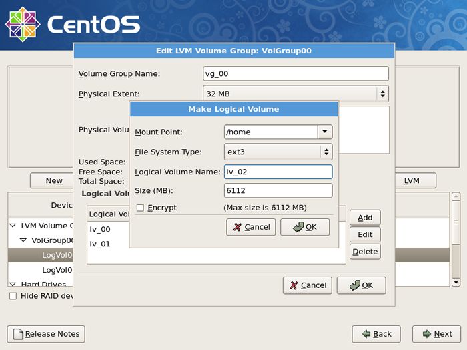Go Back to the previous step
Screen dimensions: 467x350
tap(376, 334)
